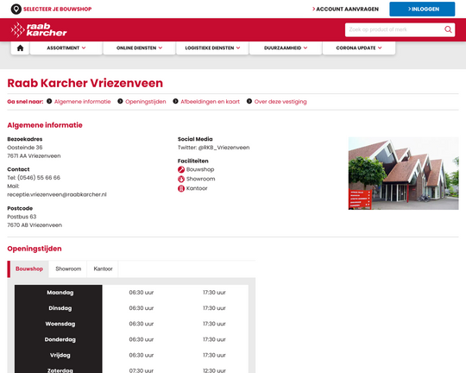Jump to Algemene informatie section link

click(x=82, y=102)
